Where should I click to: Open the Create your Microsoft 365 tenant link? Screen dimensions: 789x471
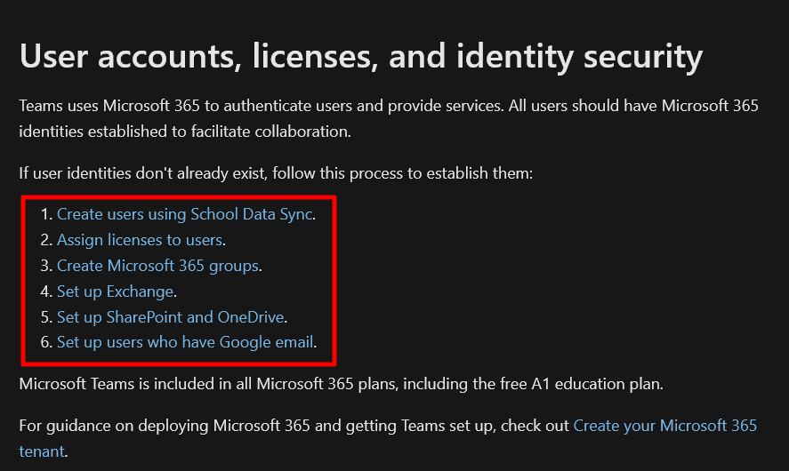(664, 426)
